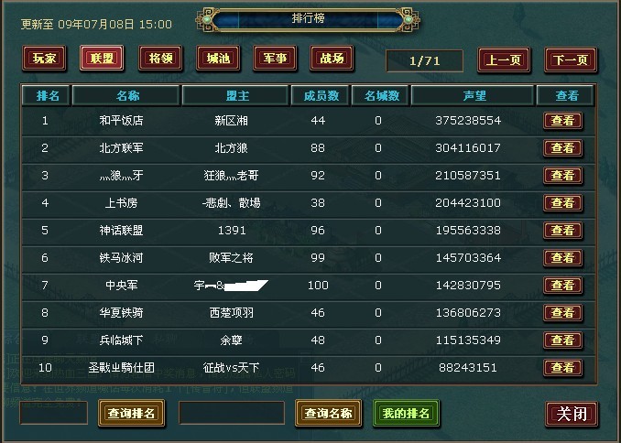Select the 战场 tab

tap(332, 59)
